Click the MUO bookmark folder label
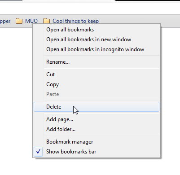180x175 pixels. 31,21
